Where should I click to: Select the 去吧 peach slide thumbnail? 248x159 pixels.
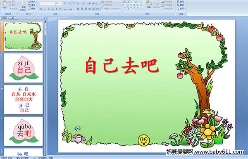[x=24, y=131]
